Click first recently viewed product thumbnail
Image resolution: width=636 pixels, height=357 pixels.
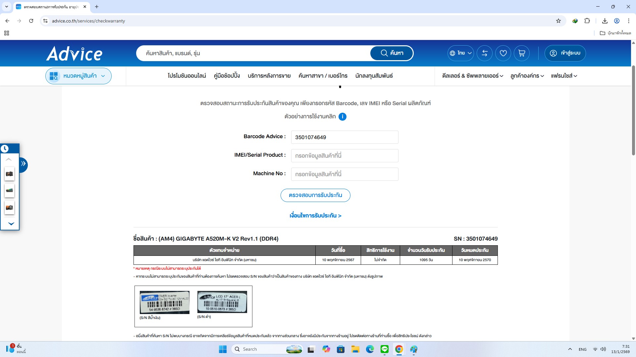tap(9, 174)
